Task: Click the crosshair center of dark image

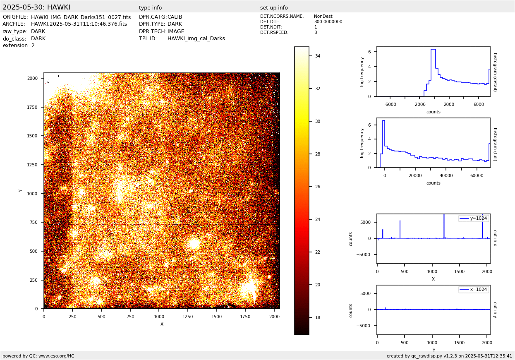Action: coord(162,191)
